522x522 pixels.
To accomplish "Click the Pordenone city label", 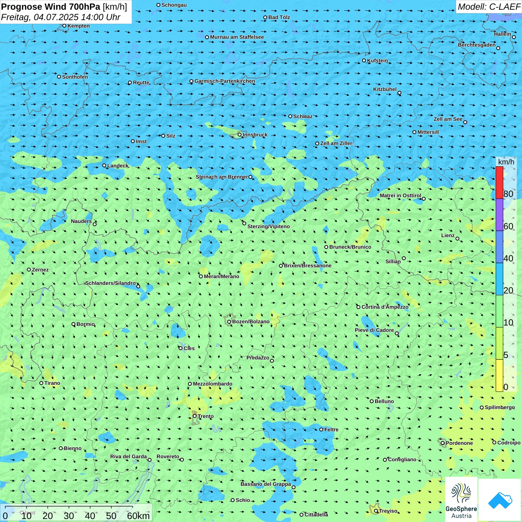I will pyautogui.click(x=459, y=443).
